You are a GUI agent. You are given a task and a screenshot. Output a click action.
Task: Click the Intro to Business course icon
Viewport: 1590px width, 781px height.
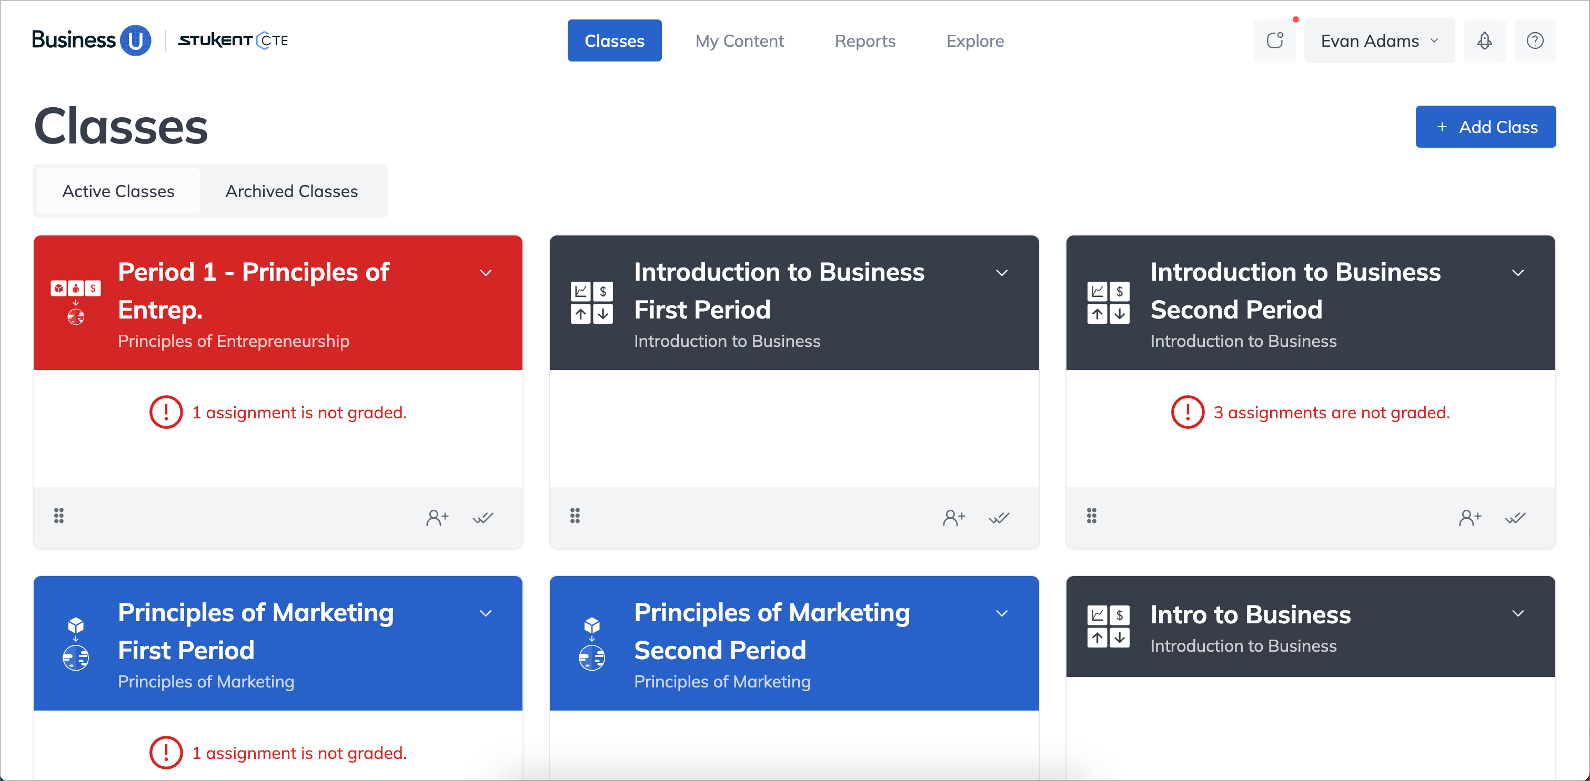coord(1108,626)
